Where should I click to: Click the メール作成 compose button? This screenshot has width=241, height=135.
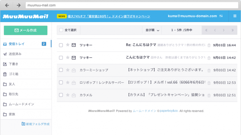point(26,30)
